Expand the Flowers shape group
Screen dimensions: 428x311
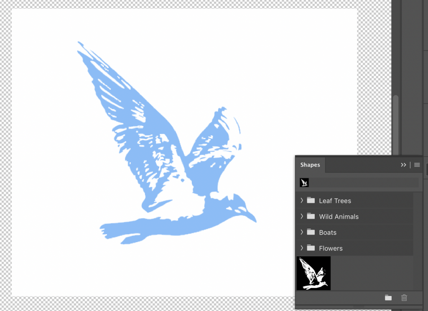[x=302, y=248]
